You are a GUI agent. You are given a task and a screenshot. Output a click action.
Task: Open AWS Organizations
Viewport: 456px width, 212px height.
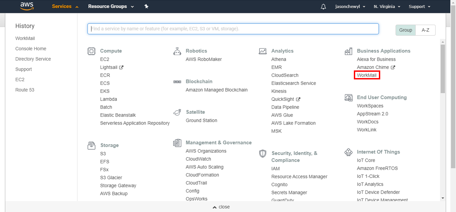click(206, 151)
